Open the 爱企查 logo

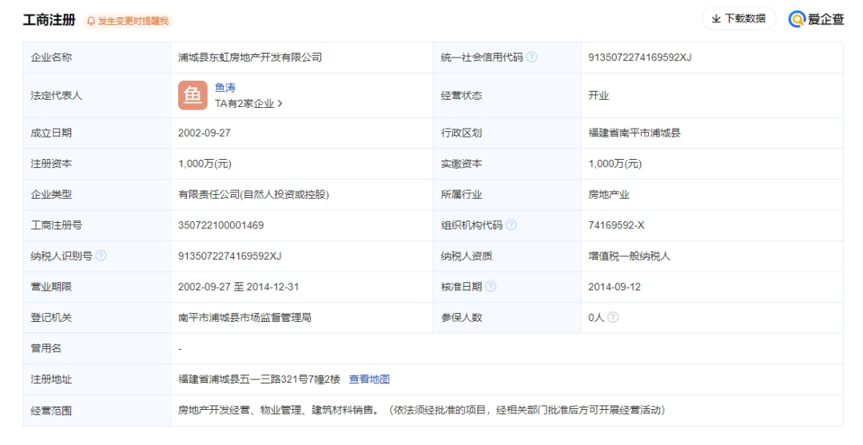[816, 18]
